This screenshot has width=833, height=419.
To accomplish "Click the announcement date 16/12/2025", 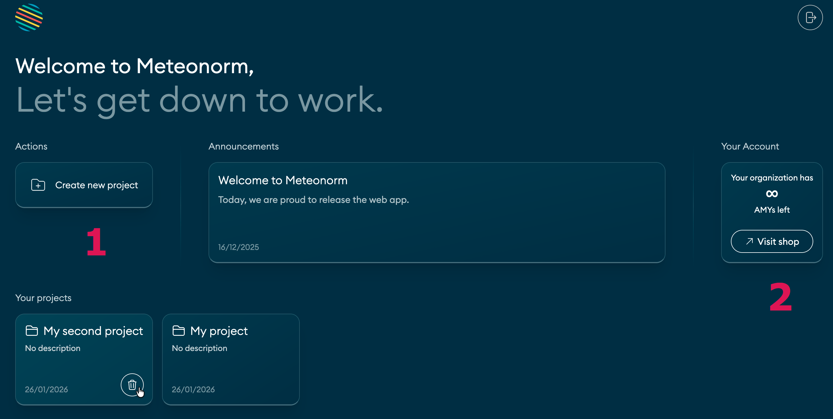I will click(x=238, y=247).
